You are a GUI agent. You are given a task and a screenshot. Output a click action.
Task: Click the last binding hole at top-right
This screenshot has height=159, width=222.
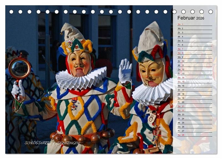click(x=211, y=12)
